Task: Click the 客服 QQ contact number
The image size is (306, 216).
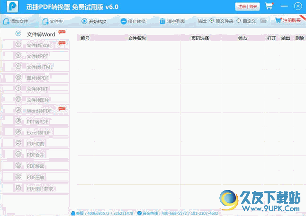Action: [110, 213]
